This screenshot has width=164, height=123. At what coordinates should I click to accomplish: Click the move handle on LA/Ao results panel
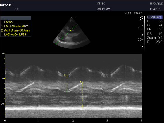[2, 18]
